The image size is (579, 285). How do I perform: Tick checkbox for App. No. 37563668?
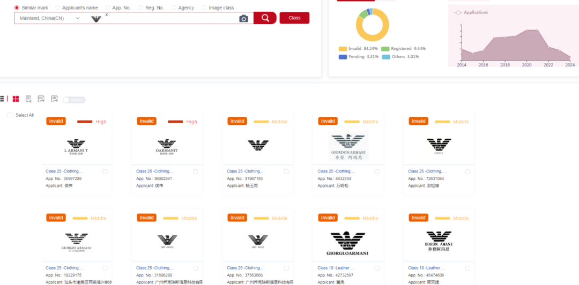(286, 268)
